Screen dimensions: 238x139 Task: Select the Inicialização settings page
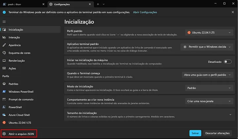[x=30, y=30]
